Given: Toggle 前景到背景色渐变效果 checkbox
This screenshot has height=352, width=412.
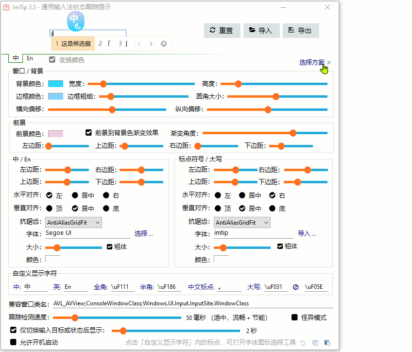Looking at the screenshot, I should click(x=88, y=133).
